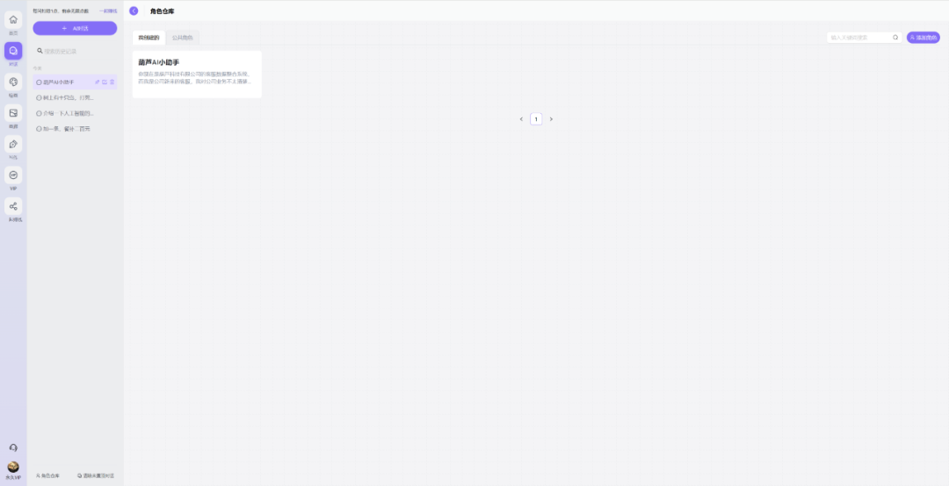Go to the previous page arrow
This screenshot has height=486, width=949.
point(521,119)
